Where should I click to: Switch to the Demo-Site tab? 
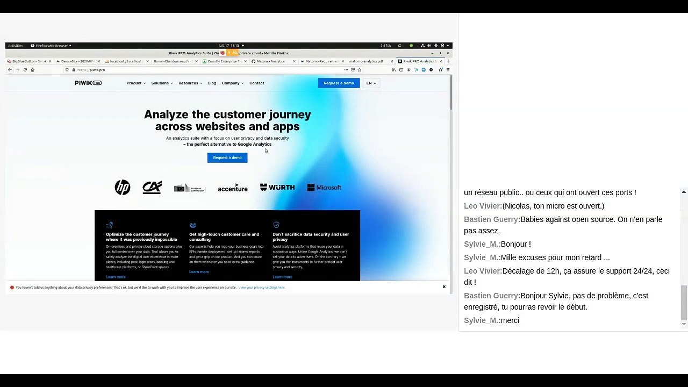[77, 61]
